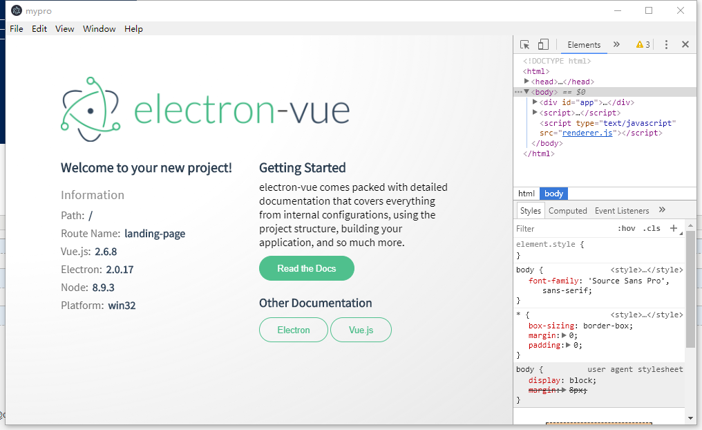Switch to the Computed tab

click(568, 211)
